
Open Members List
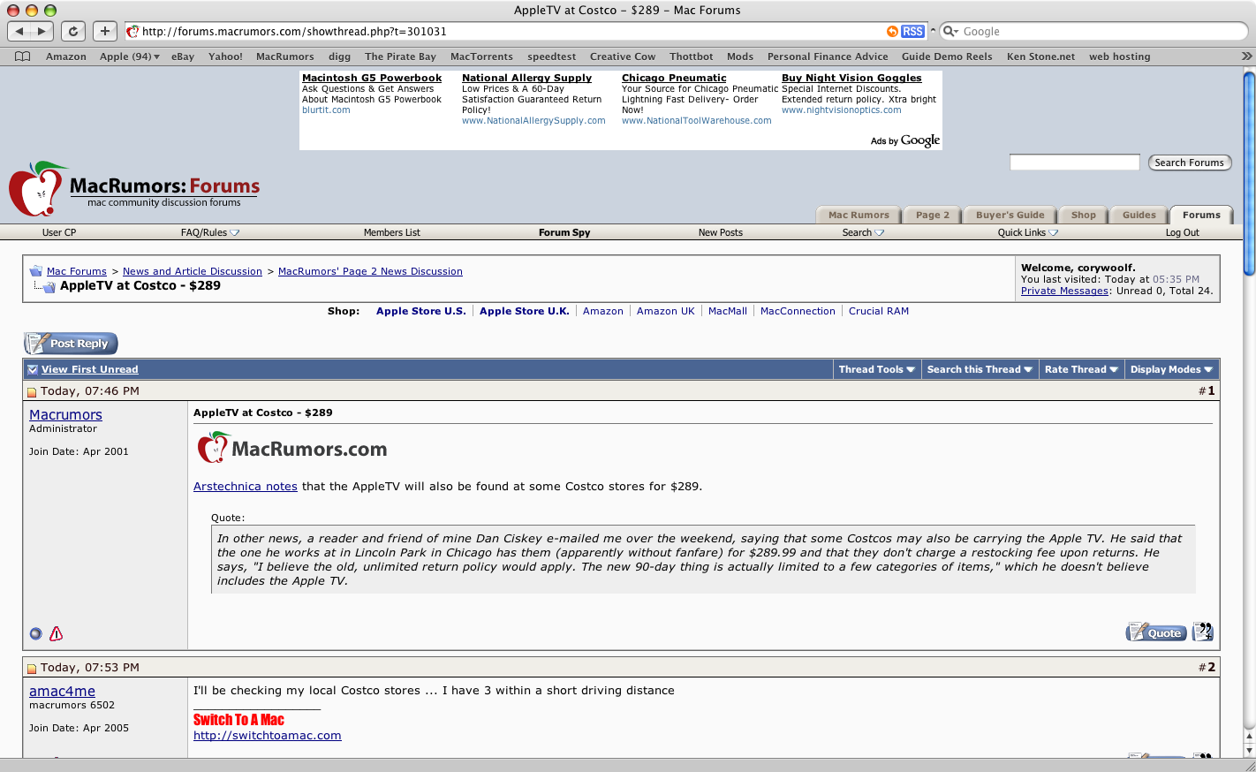pos(392,232)
